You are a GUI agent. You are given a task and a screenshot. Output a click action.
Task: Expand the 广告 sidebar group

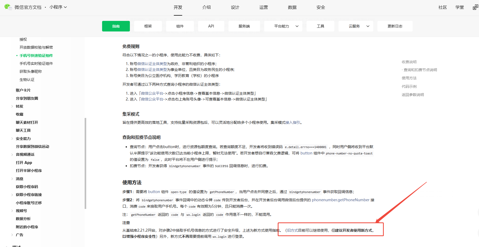coord(20,235)
